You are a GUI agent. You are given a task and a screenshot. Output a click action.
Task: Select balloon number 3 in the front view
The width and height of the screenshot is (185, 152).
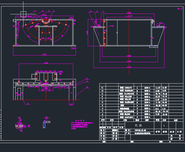tap(49, 11)
